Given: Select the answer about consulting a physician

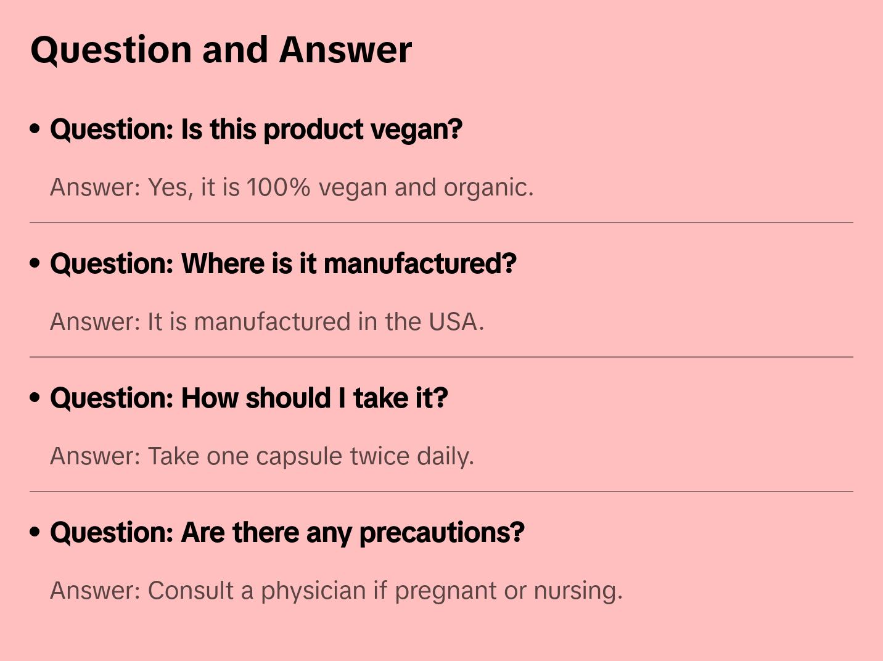Looking at the screenshot, I should click(336, 591).
